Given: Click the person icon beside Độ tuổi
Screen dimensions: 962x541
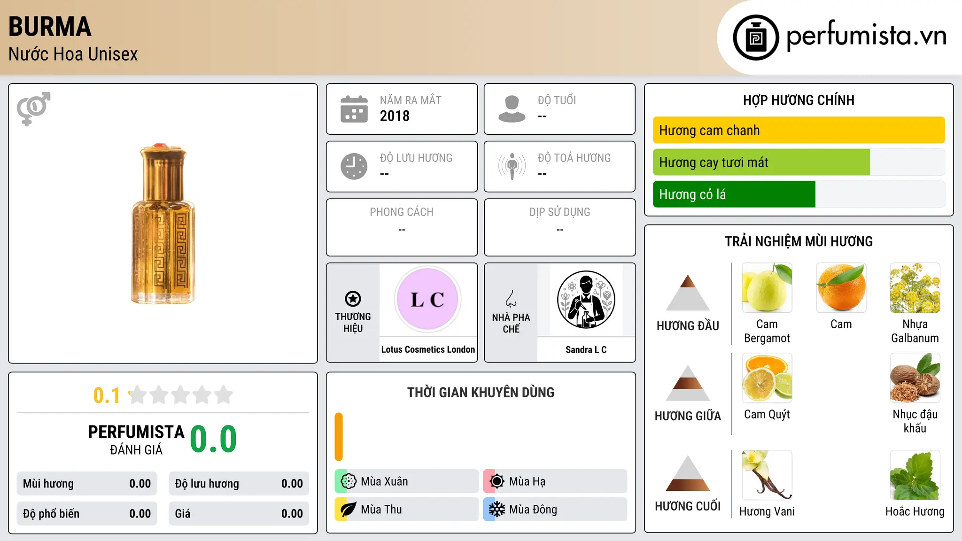Looking at the screenshot, I should (x=512, y=109).
